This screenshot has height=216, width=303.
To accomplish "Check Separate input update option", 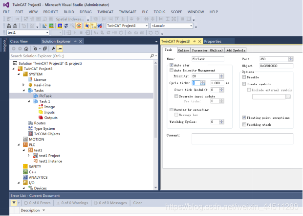I will coord(176,96).
